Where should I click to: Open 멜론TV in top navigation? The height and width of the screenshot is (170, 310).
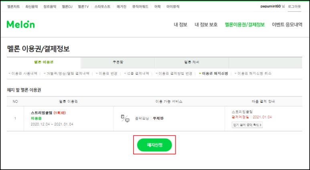(x=83, y=6)
